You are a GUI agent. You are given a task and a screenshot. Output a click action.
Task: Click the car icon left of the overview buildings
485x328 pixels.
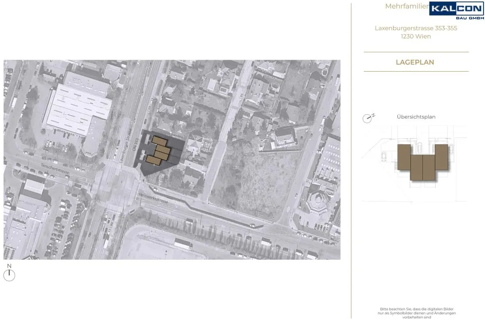coord(384,156)
